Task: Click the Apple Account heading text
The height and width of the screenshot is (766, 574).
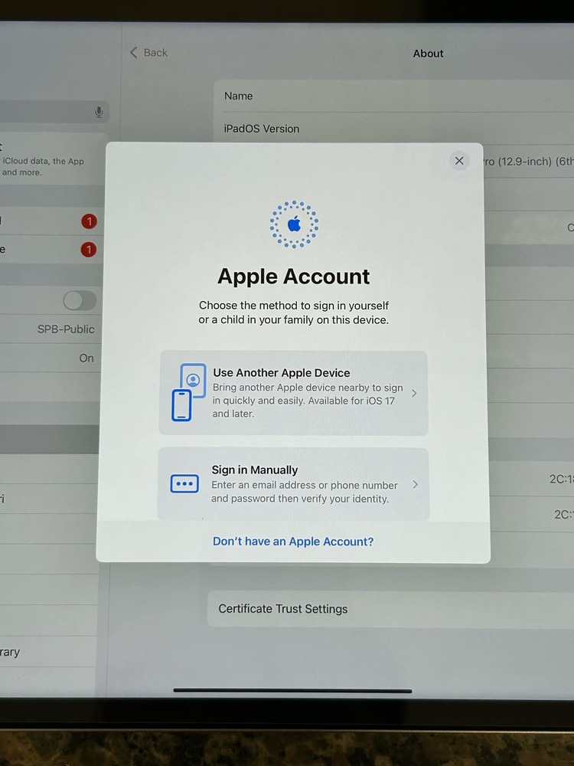Action: 293,277
